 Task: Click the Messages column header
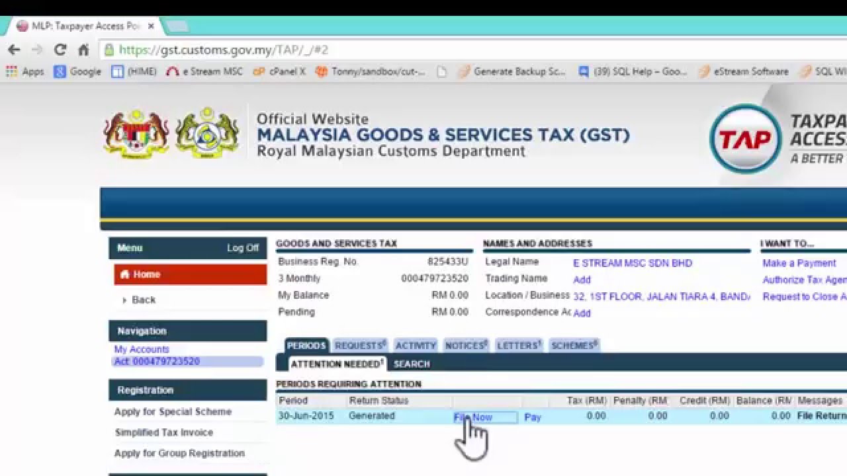[x=820, y=401]
